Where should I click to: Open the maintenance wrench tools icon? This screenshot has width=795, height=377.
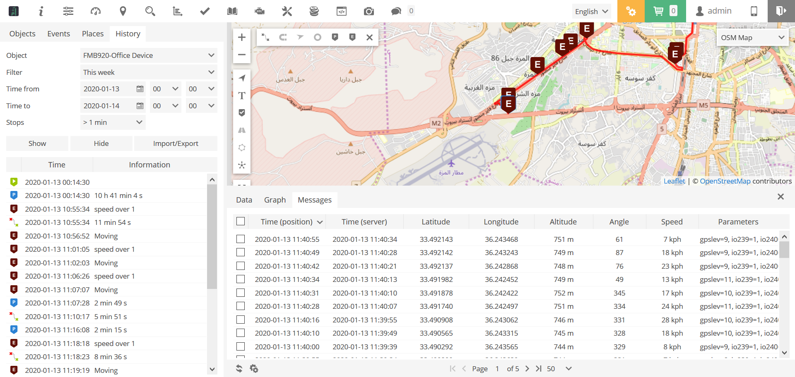click(287, 11)
